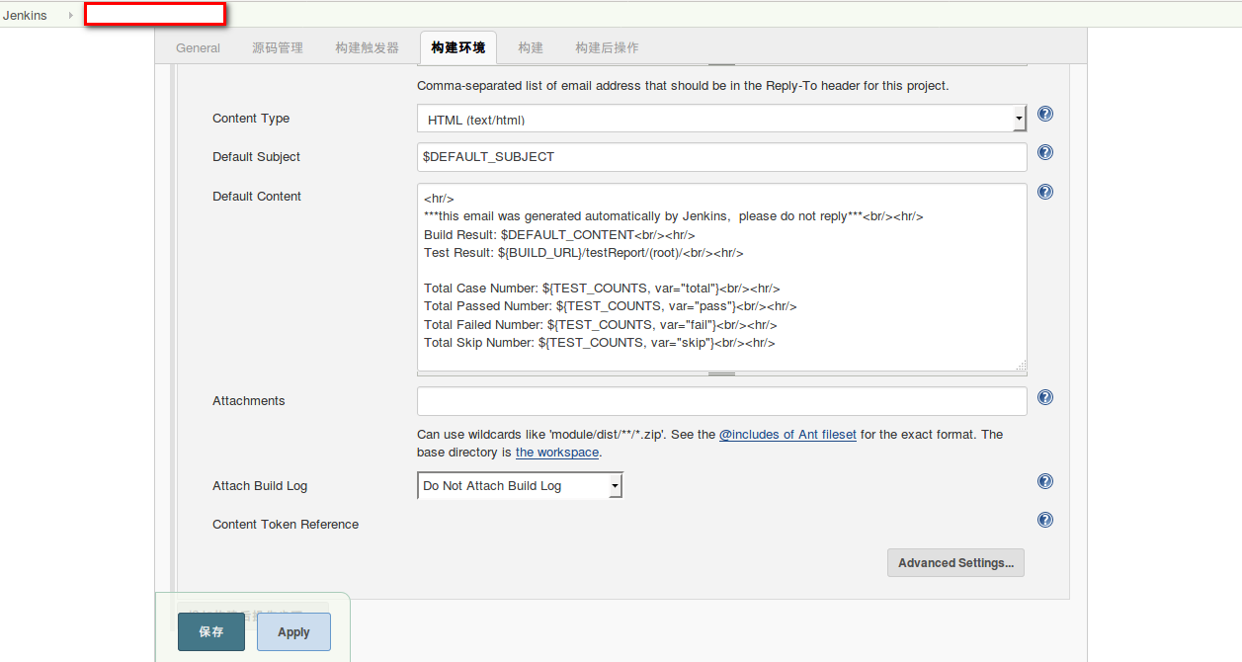Open help for Content Token Reference

[1045, 520]
